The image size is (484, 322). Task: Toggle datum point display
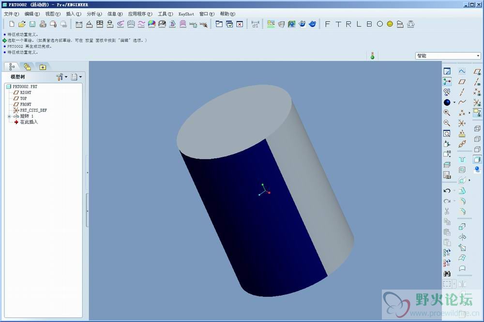(477, 92)
